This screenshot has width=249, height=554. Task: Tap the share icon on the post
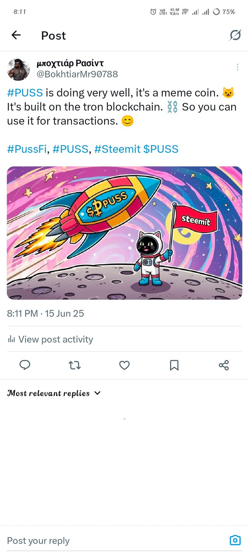coord(224,365)
